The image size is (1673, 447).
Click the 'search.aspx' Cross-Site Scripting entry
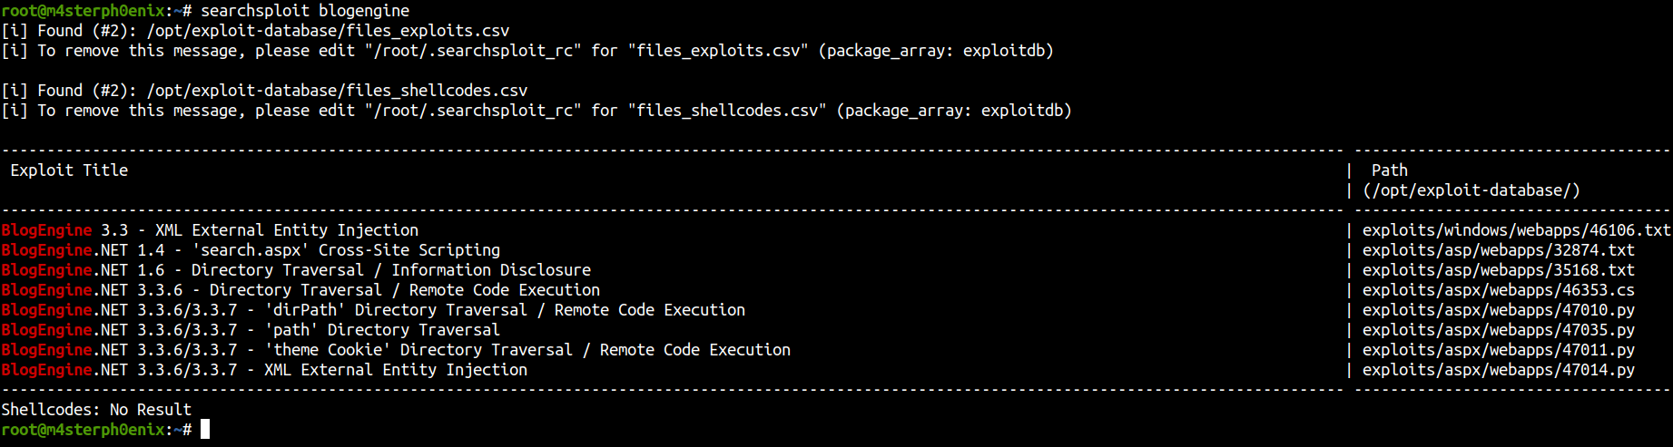pos(251,250)
